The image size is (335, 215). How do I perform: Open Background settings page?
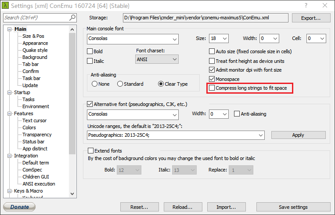click(35, 57)
